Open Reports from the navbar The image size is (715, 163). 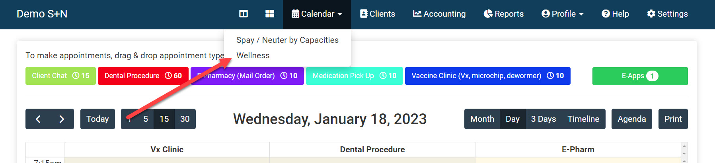click(503, 14)
